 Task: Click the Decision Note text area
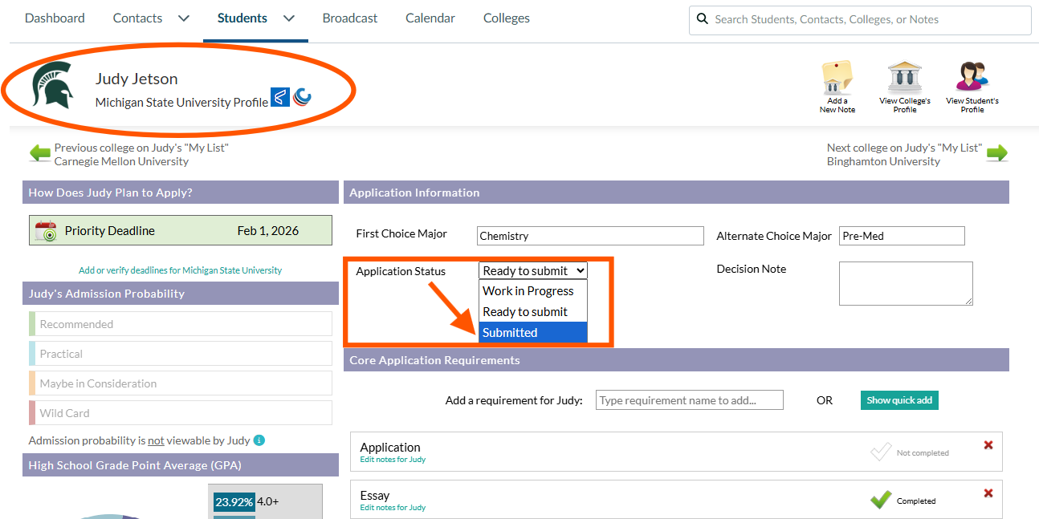906,283
